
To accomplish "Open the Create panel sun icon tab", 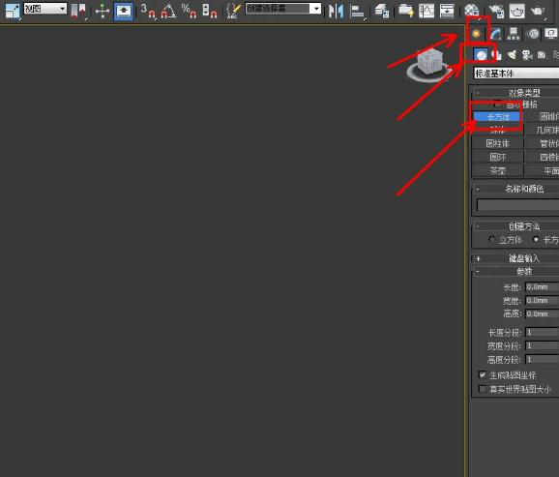I will tap(476, 34).
